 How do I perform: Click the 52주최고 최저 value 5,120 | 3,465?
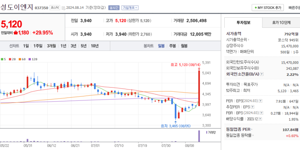[x=288, y=91]
